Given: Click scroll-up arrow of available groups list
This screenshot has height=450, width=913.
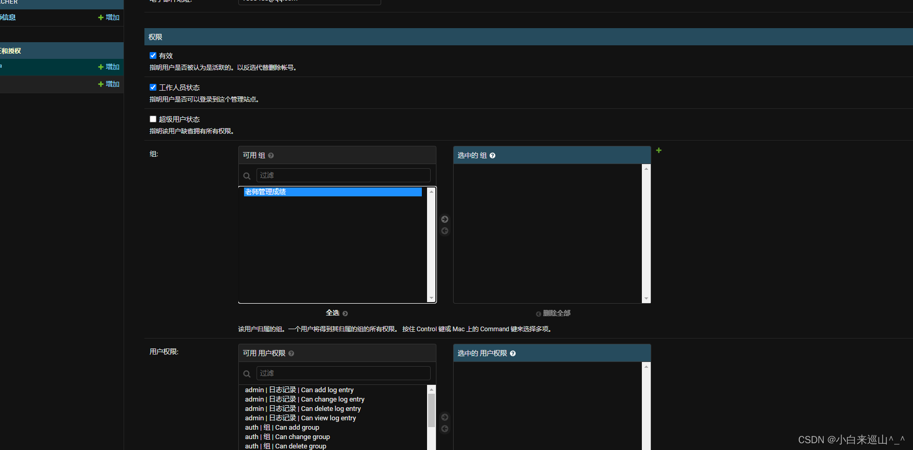Looking at the screenshot, I should (x=431, y=191).
